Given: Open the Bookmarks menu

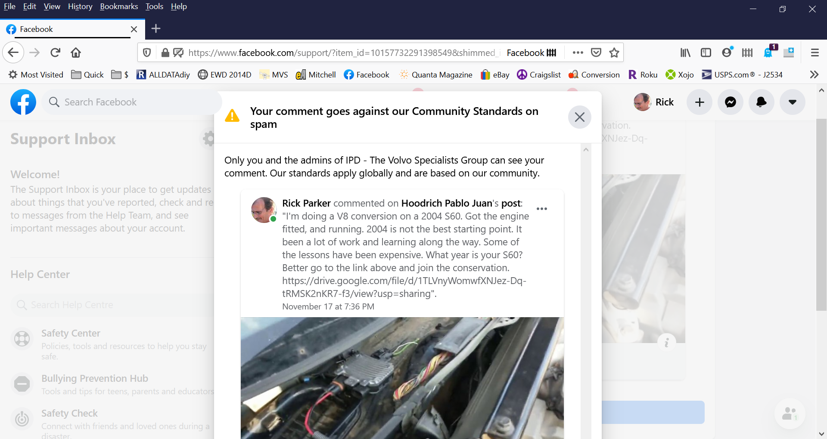Looking at the screenshot, I should pyautogui.click(x=119, y=6).
